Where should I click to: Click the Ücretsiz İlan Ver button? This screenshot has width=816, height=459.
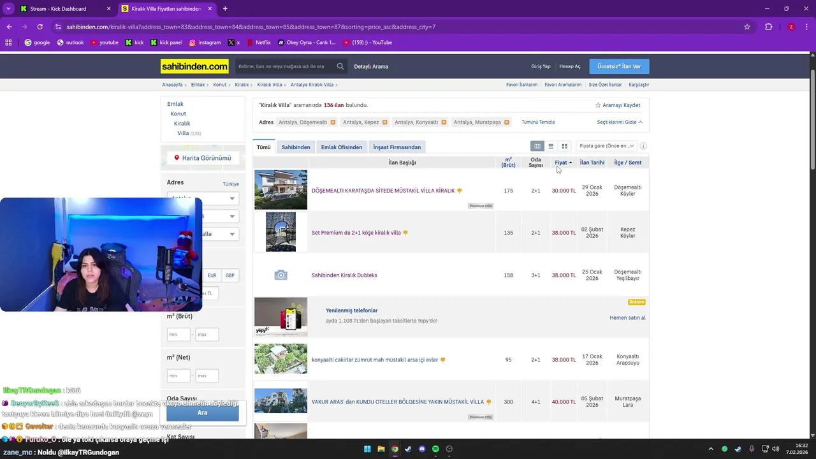coord(619,66)
